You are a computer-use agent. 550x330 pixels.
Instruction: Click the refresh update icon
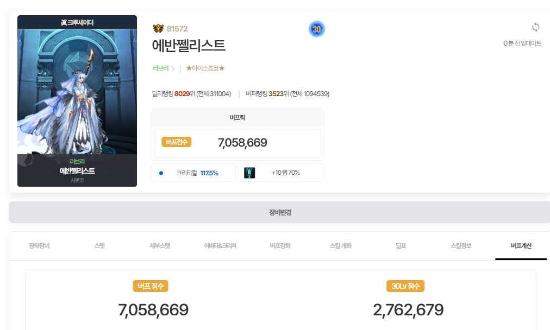pyautogui.click(x=535, y=27)
